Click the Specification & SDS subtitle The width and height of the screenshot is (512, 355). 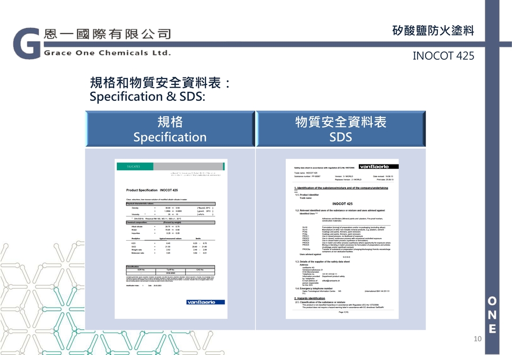pyautogui.click(x=147, y=97)
